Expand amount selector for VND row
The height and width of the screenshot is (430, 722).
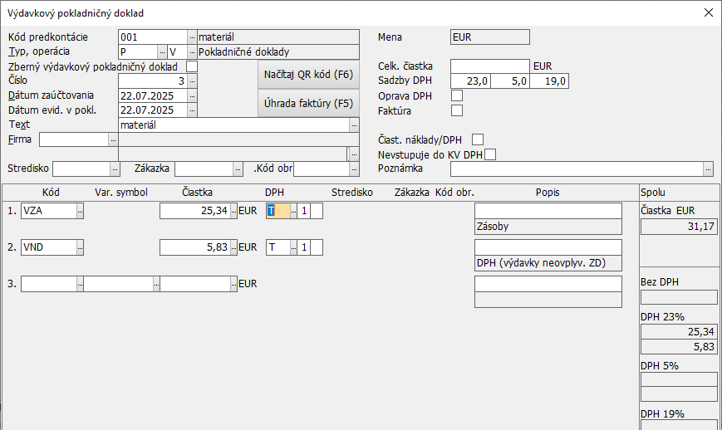click(233, 247)
